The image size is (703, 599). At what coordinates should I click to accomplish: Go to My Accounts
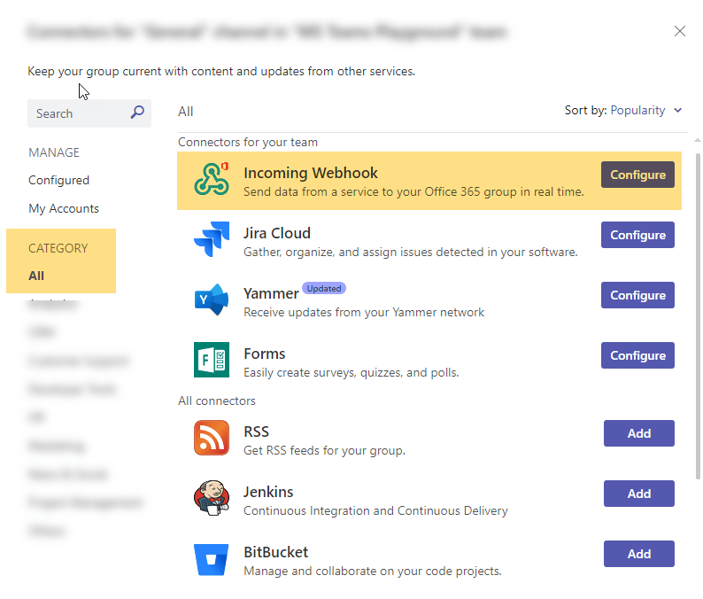point(64,208)
